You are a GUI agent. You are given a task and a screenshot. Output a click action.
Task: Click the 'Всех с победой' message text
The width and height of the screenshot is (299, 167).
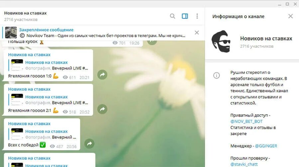pos(23,145)
